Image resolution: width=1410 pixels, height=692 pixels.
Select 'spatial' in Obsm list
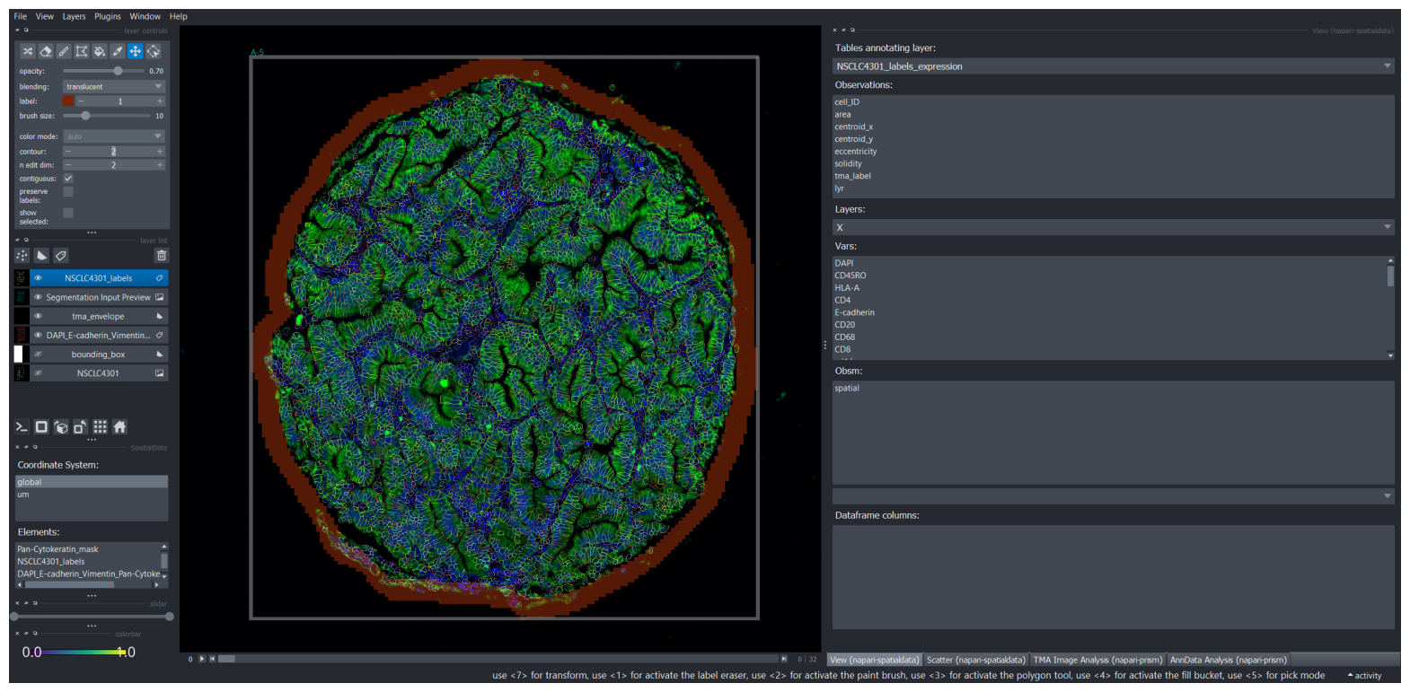click(x=846, y=389)
